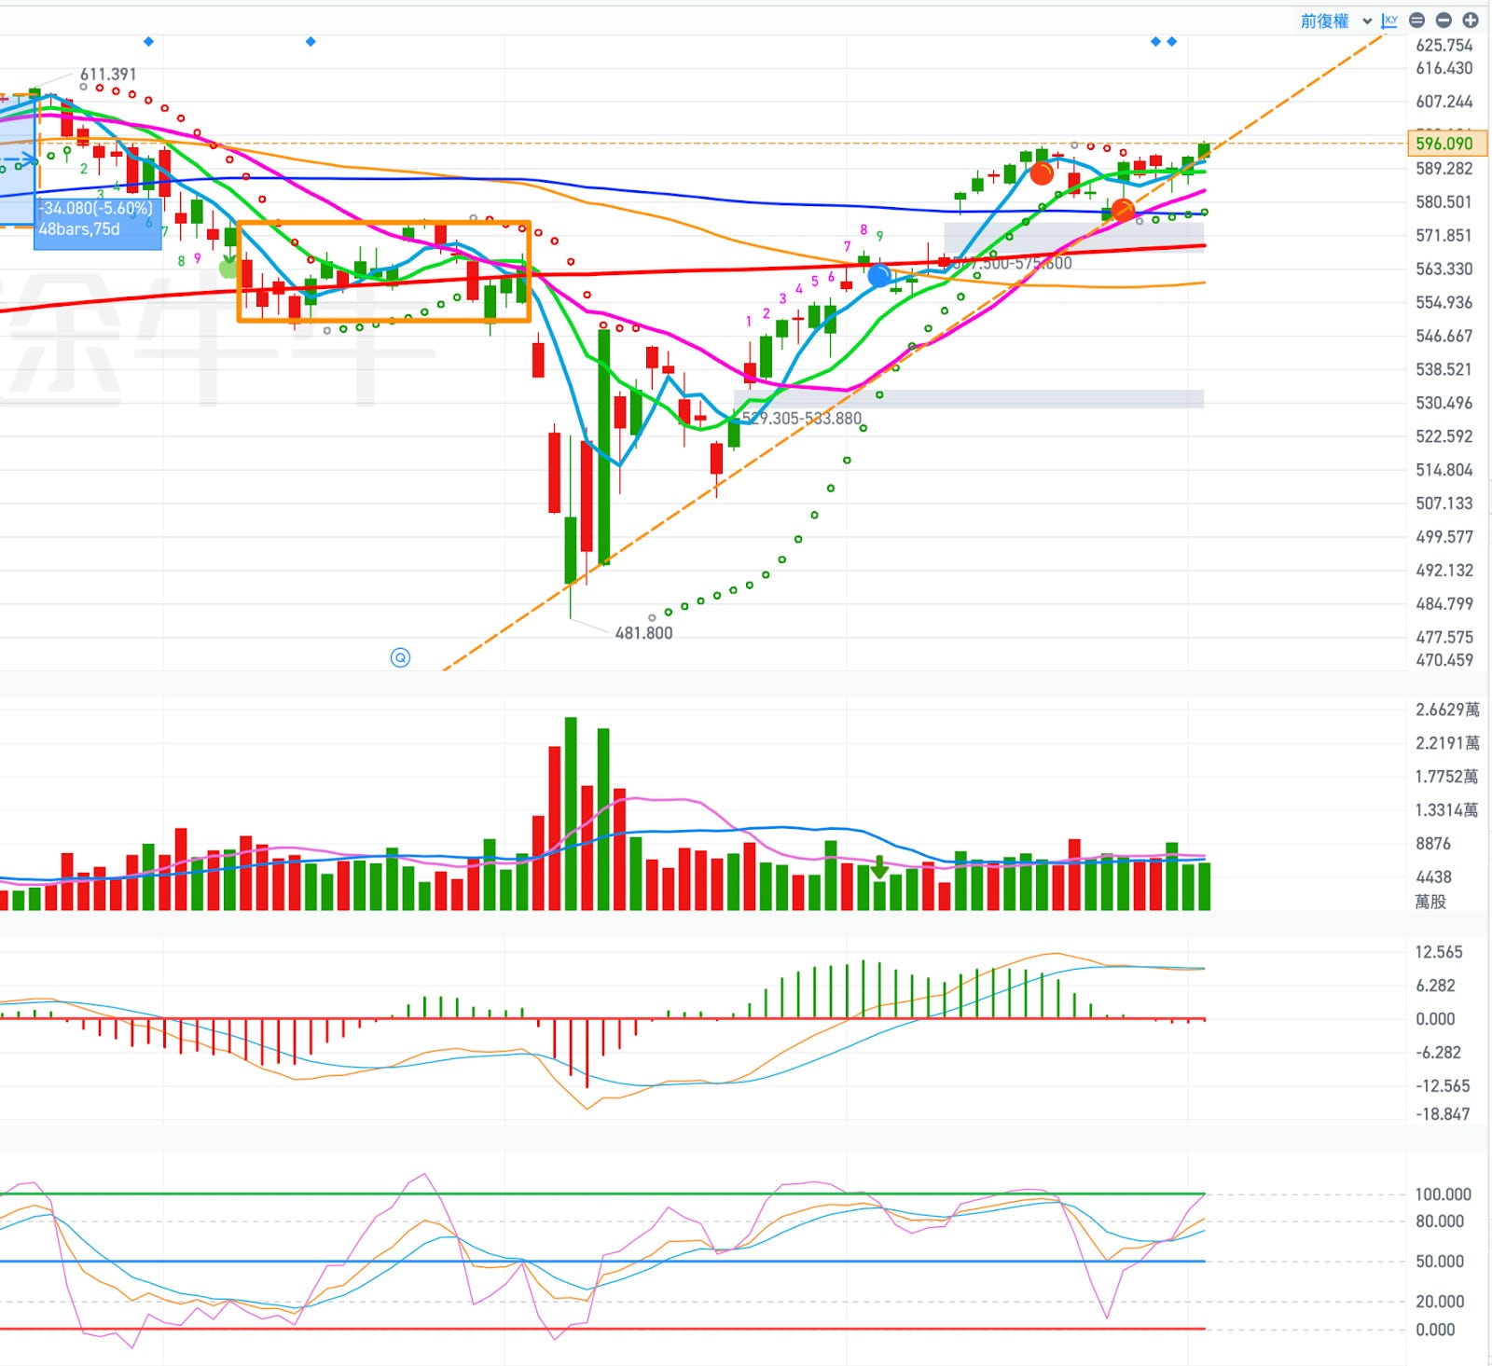Screen dimensions: 1492x1366
Task: Click the 12.565 MACD axis label
Action: (1439, 952)
